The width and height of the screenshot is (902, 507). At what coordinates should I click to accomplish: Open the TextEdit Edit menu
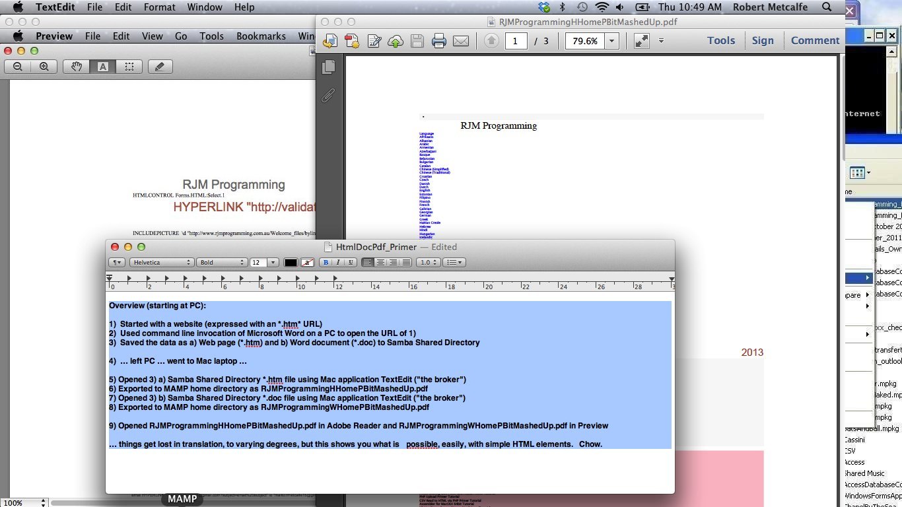pyautogui.click(x=123, y=7)
